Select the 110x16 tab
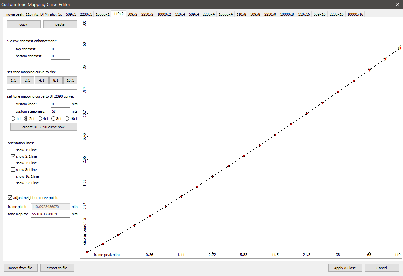Image resolution: width=403 pixels, height=276 pixels. (x=304, y=14)
